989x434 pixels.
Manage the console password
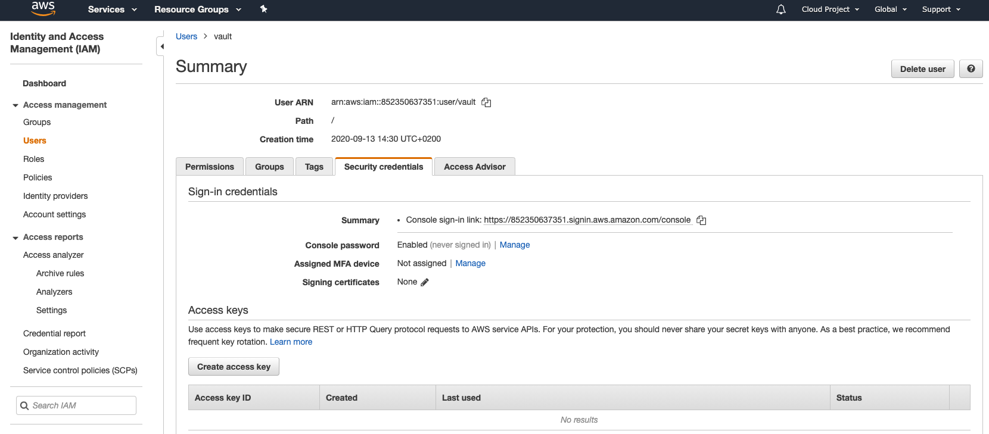[515, 245]
